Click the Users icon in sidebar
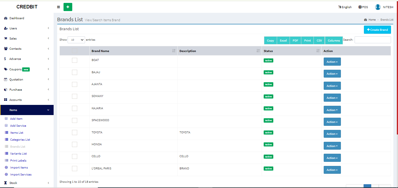This screenshot has width=398, height=188. click(x=6, y=28)
